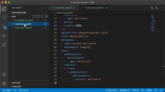The height and width of the screenshot is (92, 165).
Task: Collapse all folders in Explorer
Action: pos(46,16)
